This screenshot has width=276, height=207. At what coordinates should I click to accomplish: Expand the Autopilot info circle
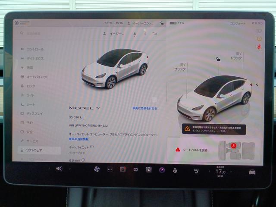[92, 147]
